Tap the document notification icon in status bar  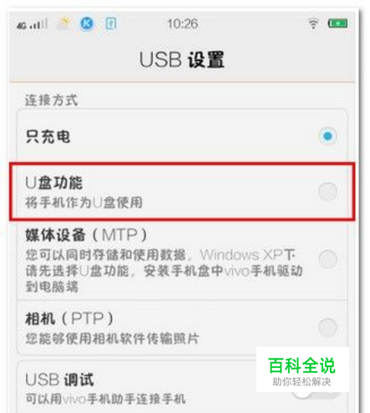pyautogui.click(x=111, y=23)
